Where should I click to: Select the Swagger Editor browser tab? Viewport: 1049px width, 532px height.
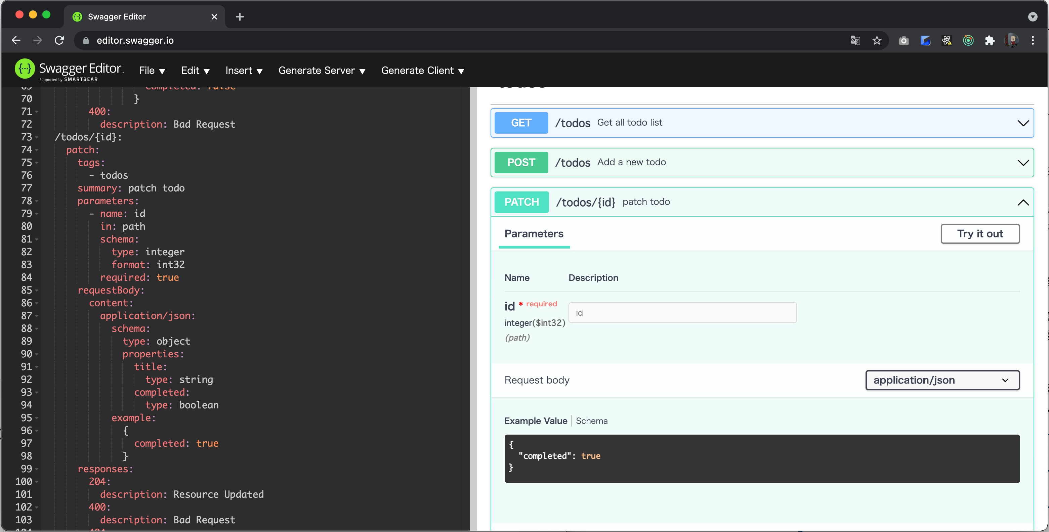144,17
